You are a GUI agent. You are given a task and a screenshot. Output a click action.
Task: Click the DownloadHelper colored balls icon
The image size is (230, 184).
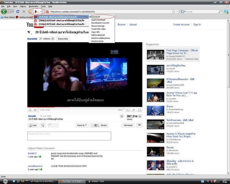36,11
